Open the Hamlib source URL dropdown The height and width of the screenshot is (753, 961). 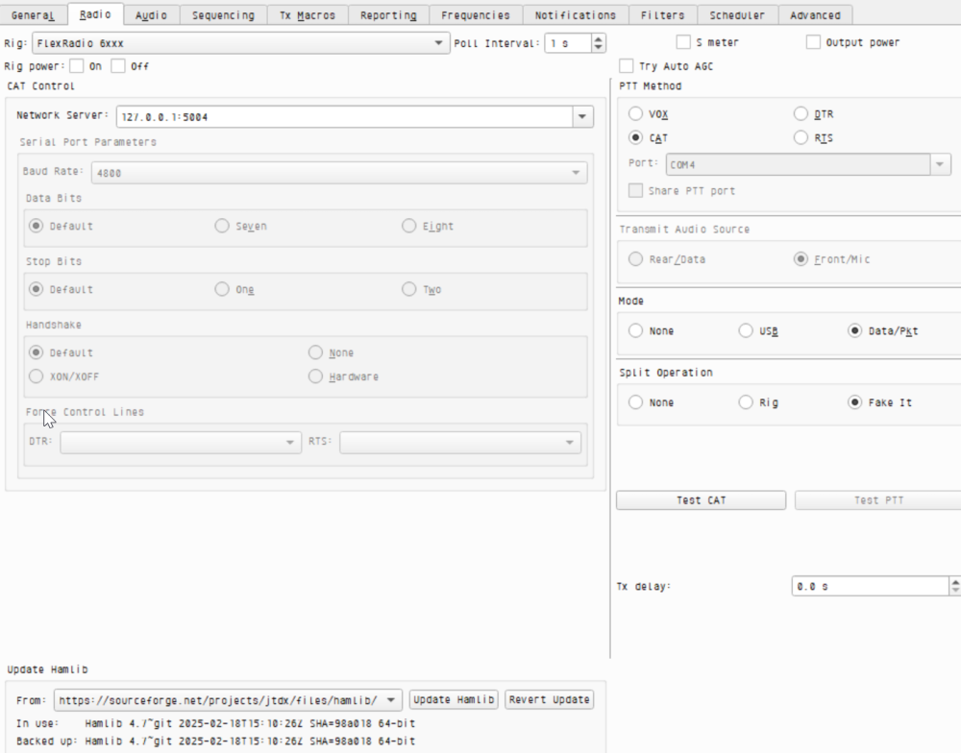tap(228, 700)
